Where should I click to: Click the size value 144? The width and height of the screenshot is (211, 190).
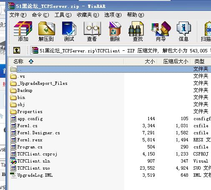(151, 118)
